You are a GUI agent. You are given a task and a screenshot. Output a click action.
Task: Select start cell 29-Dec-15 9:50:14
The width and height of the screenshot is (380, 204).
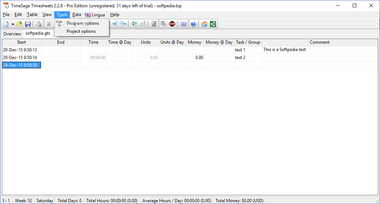(x=21, y=58)
